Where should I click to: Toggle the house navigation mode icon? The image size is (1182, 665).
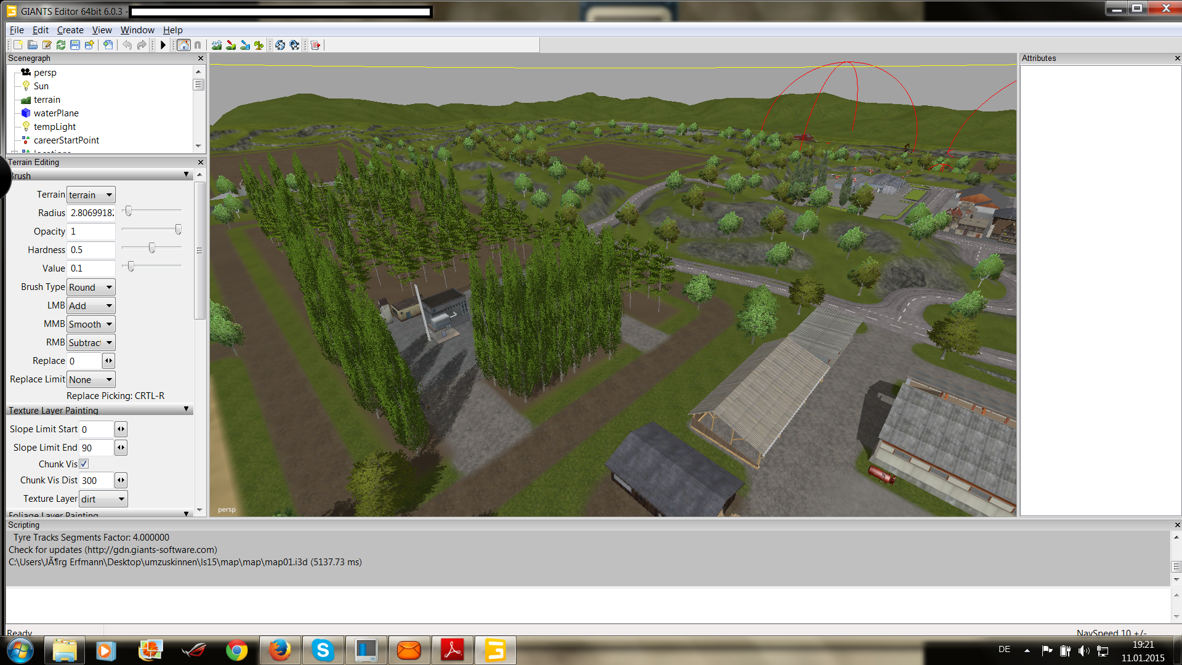pos(183,45)
